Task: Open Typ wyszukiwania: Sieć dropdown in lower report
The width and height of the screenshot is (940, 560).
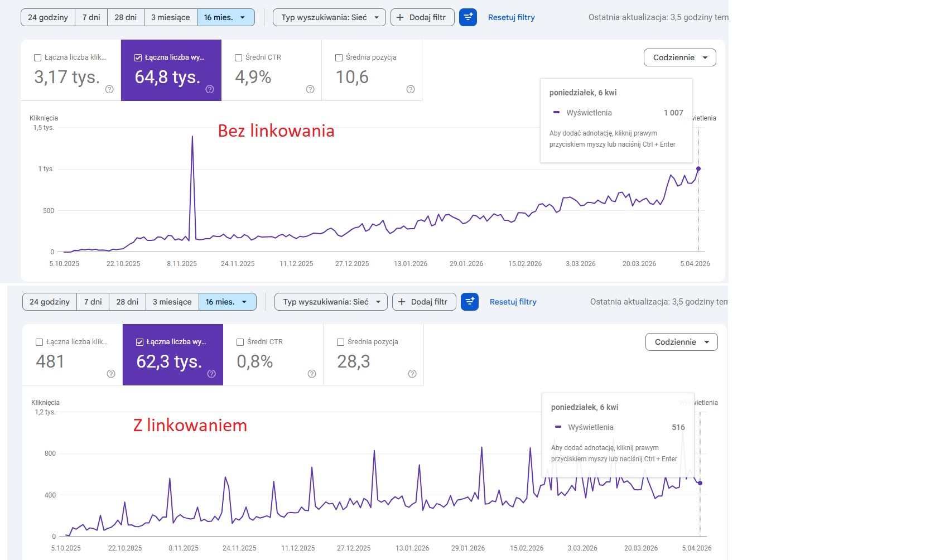Action: coord(331,302)
